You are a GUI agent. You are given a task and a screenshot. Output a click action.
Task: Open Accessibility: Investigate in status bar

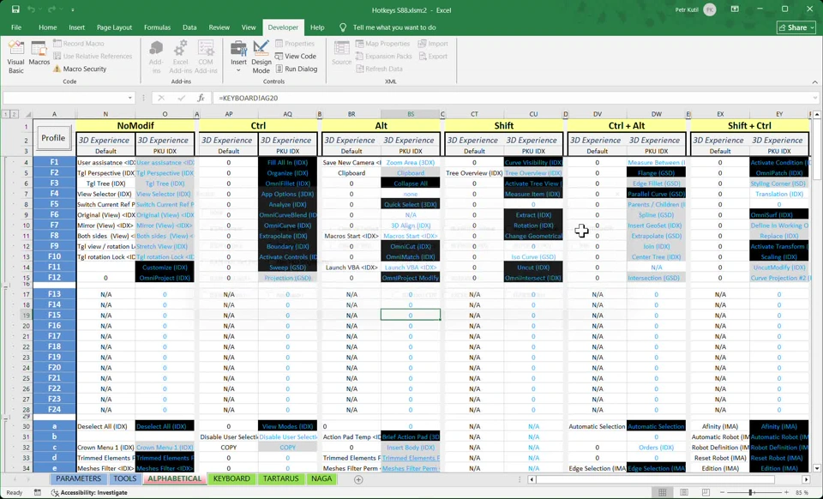(89, 492)
